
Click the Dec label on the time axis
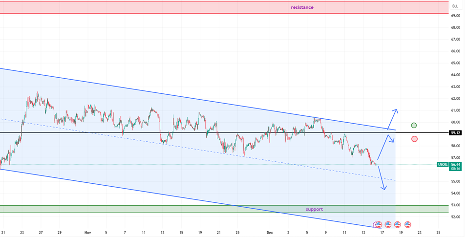[270, 233]
